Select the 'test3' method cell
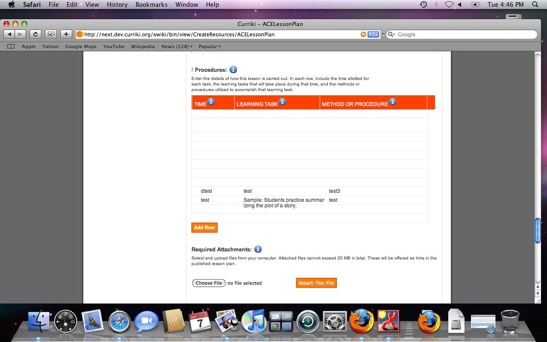 [x=335, y=191]
